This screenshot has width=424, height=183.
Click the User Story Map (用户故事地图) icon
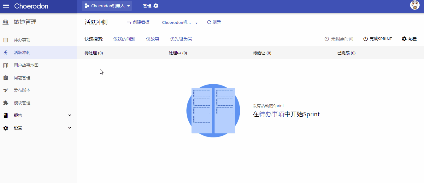tap(6, 65)
